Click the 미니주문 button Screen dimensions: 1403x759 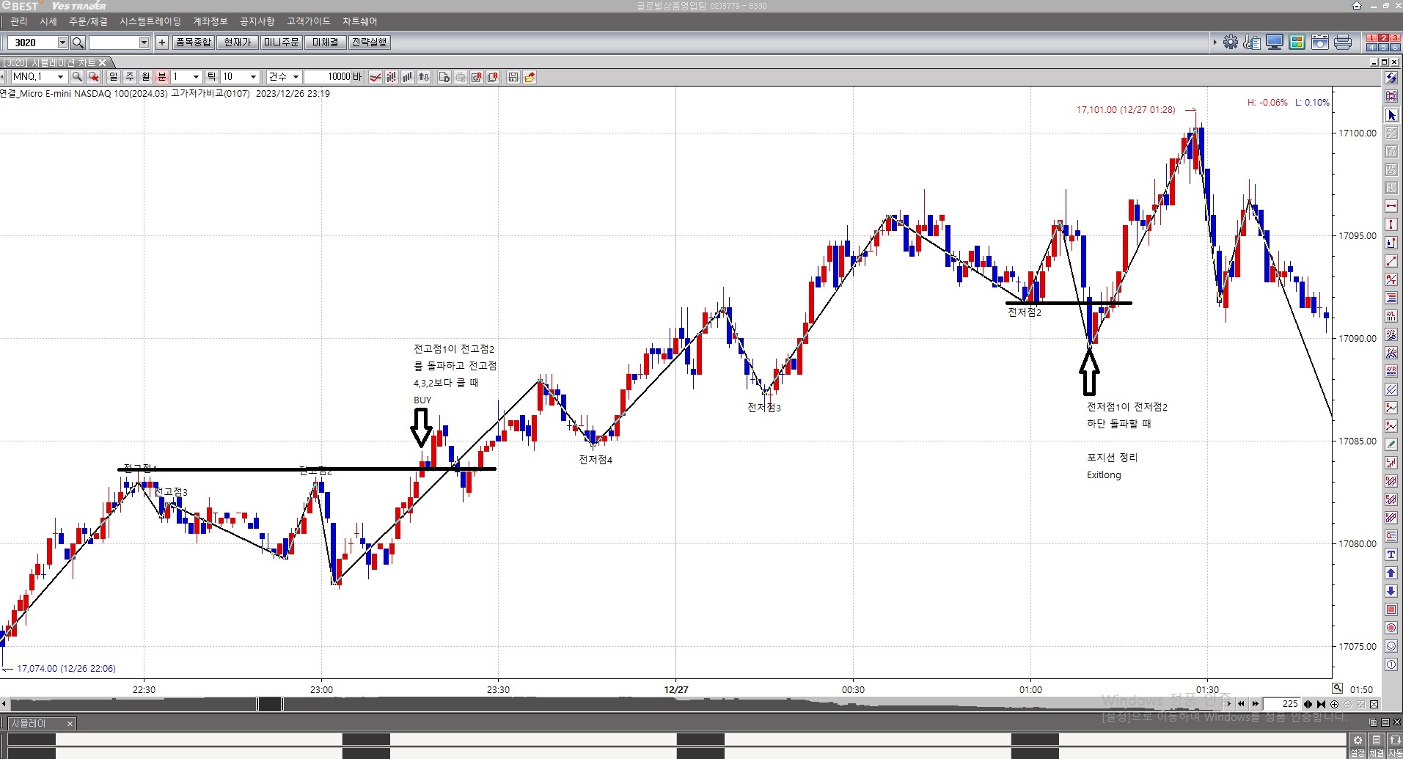pos(282,43)
